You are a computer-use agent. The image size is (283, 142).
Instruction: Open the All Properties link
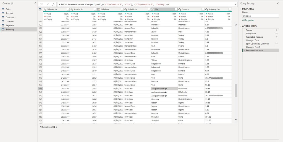point(248,20)
